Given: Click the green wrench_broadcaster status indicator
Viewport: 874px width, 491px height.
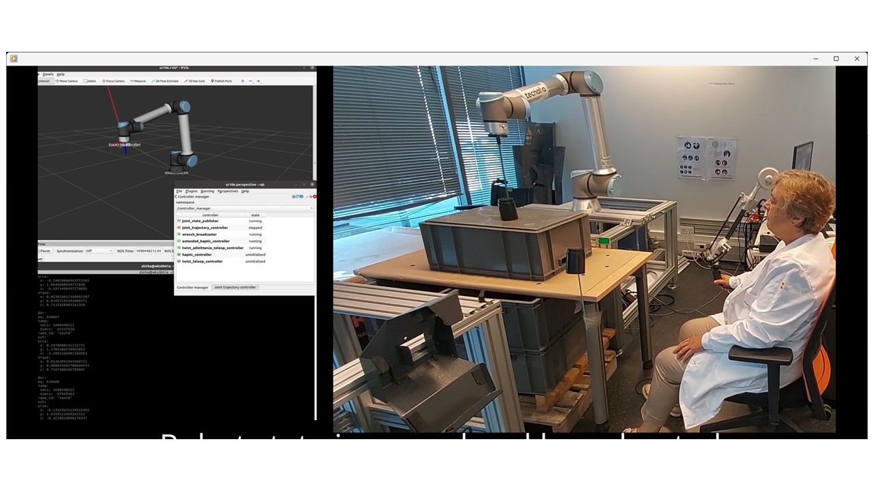Looking at the screenshot, I should [x=179, y=234].
